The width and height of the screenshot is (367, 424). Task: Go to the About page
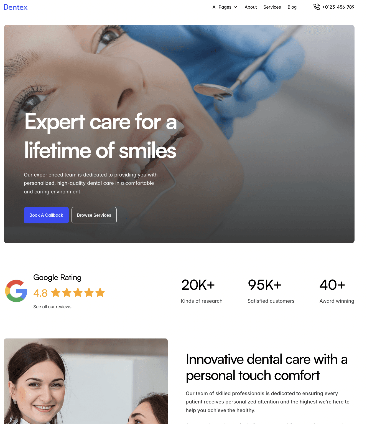[x=251, y=7]
